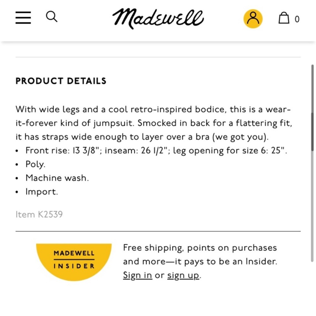Open the hamburger navigation menu
Viewport: 316px width, 316px height.
[x=23, y=17]
